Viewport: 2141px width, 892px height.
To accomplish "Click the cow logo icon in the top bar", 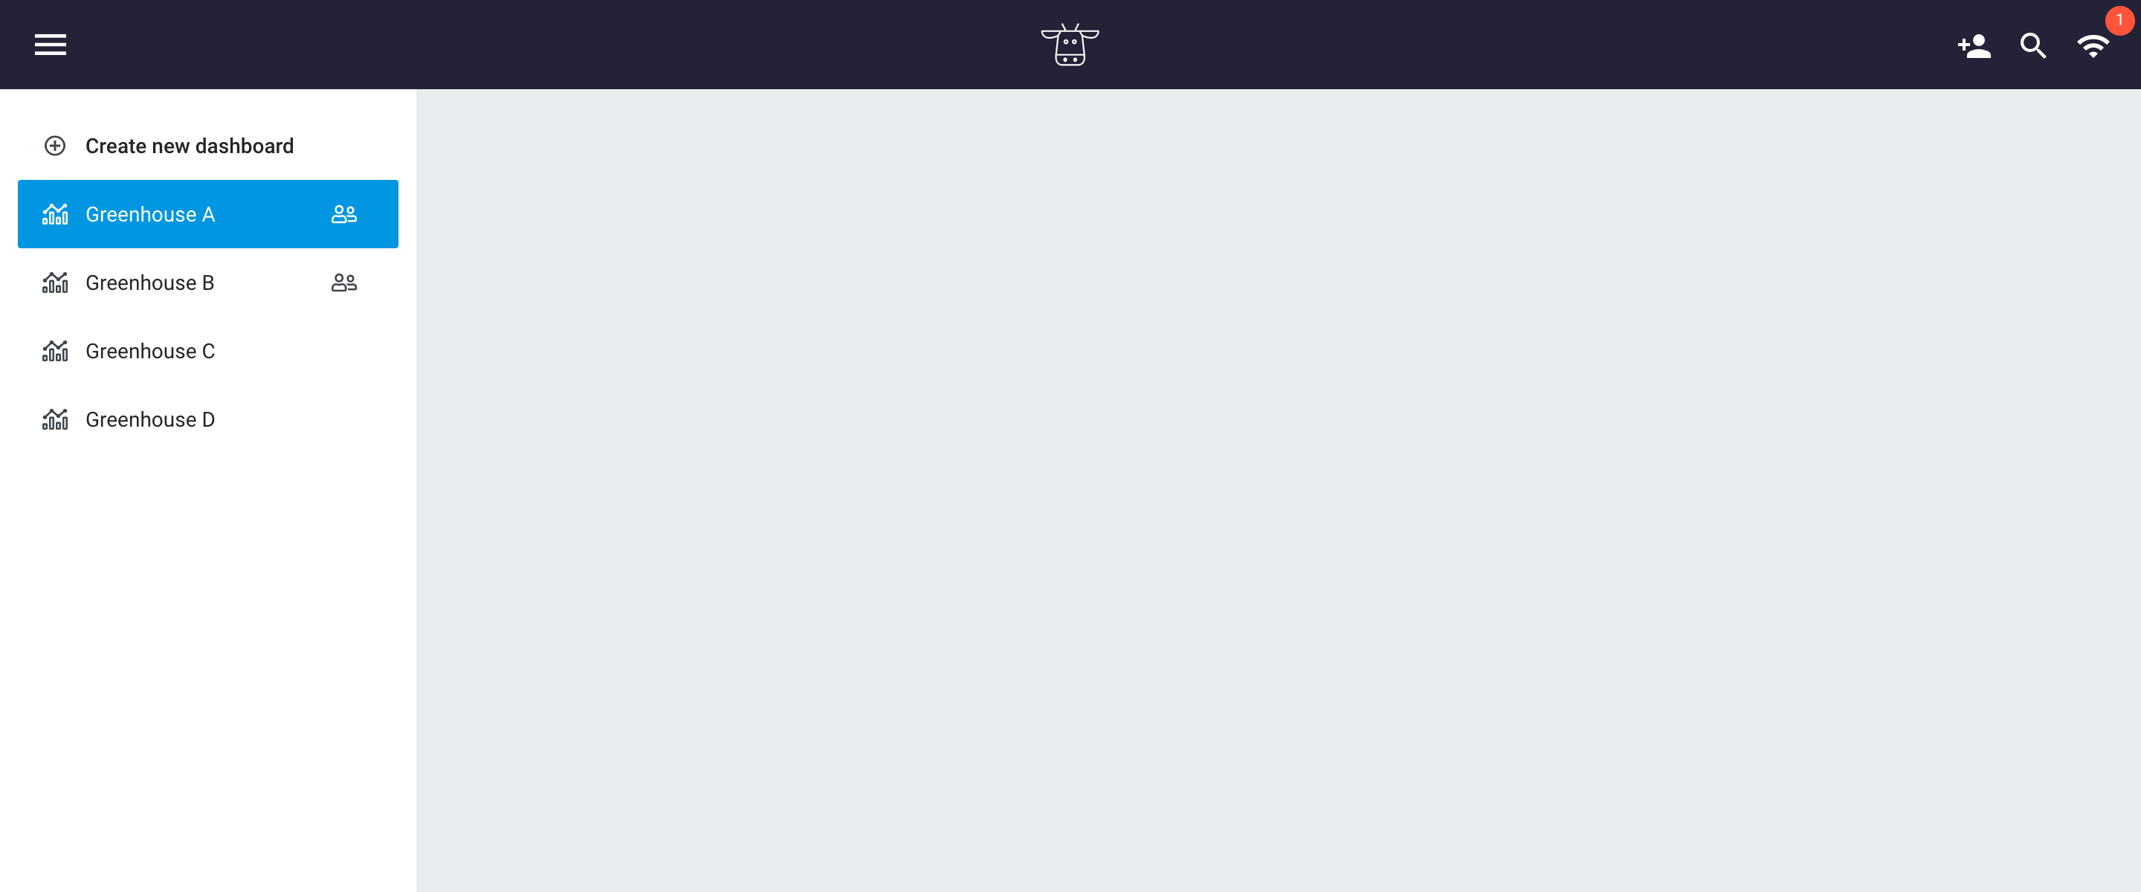I will point(1070,44).
